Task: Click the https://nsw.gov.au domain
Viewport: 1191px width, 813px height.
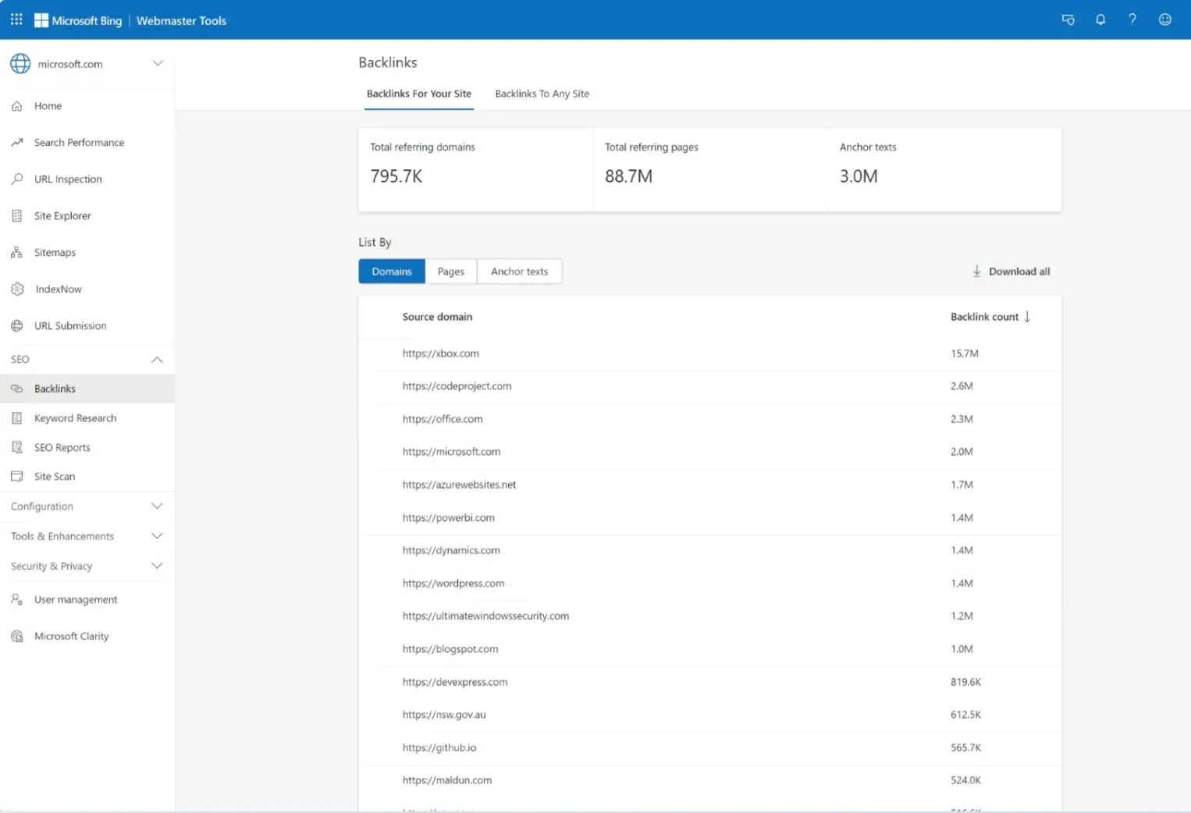Action: coord(444,715)
